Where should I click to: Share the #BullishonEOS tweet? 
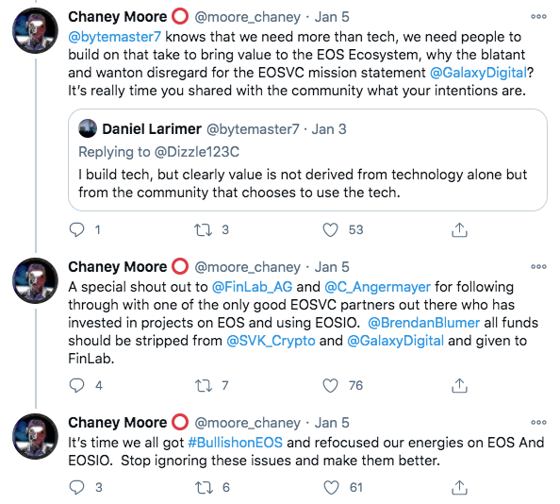(x=459, y=488)
